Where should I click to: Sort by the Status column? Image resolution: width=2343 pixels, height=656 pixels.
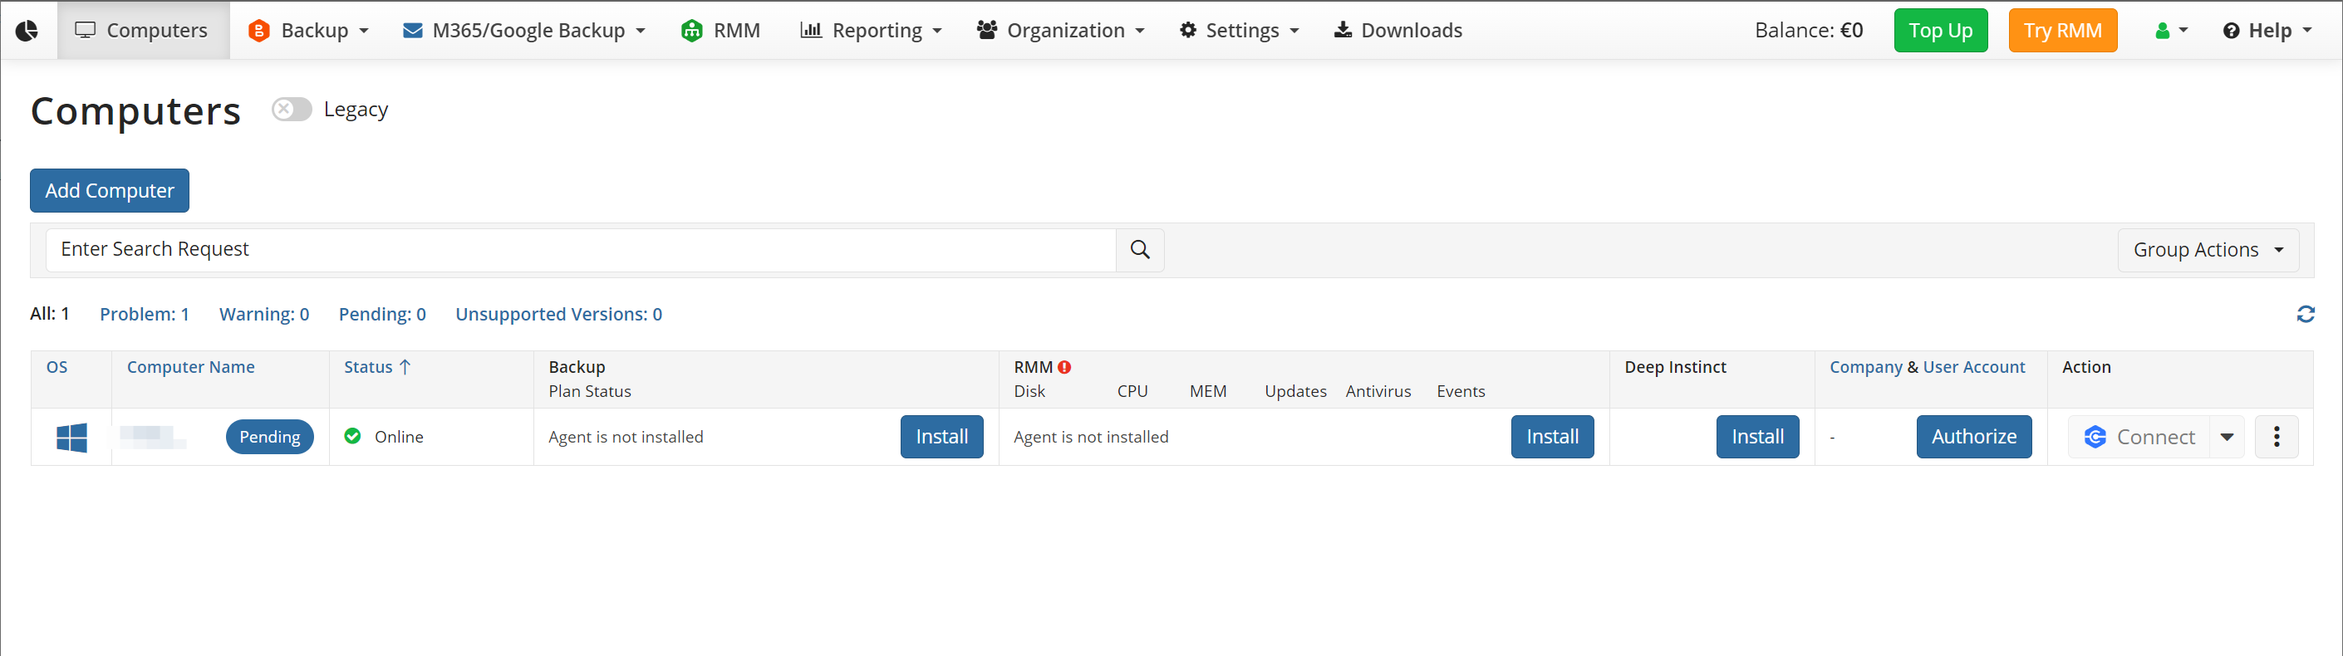coord(377,367)
